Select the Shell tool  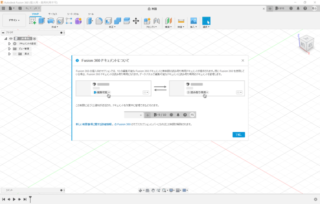(x=108, y=21)
